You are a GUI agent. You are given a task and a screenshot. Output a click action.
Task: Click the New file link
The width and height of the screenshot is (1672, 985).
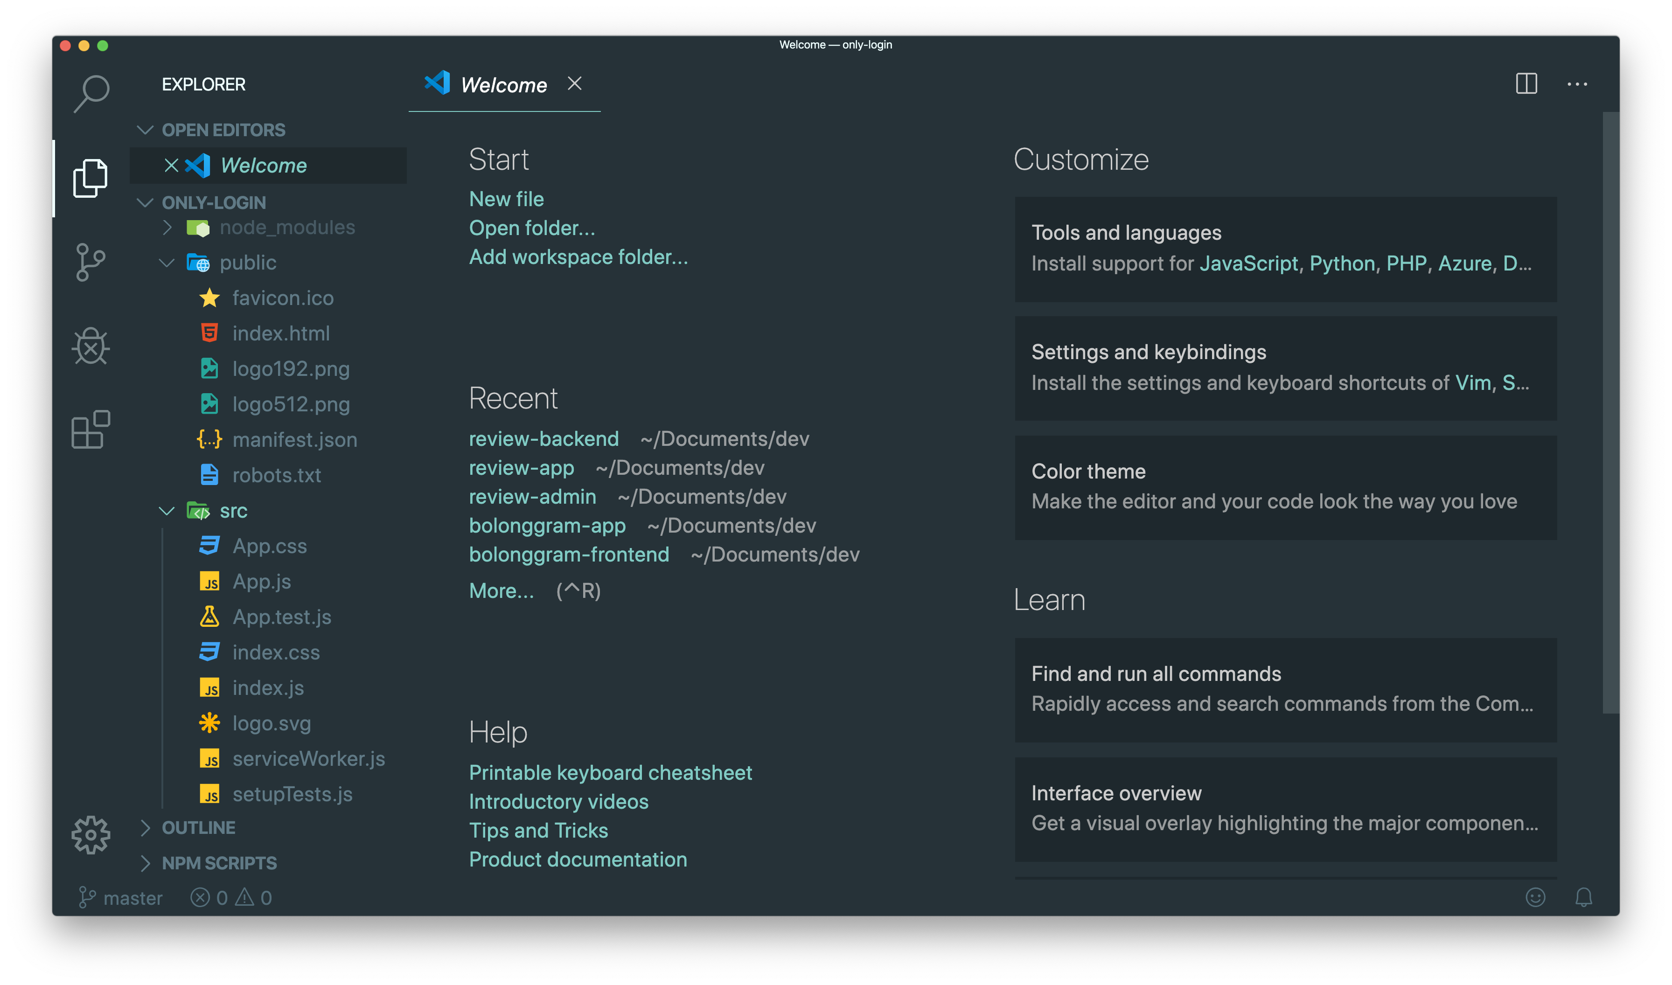point(506,199)
